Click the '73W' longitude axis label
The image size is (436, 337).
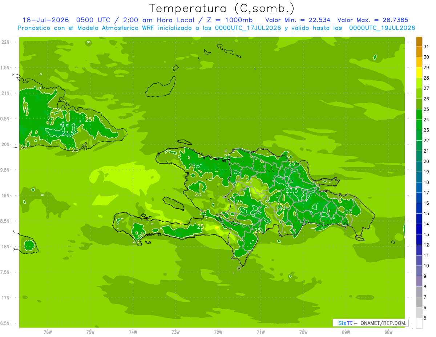pos(175,332)
